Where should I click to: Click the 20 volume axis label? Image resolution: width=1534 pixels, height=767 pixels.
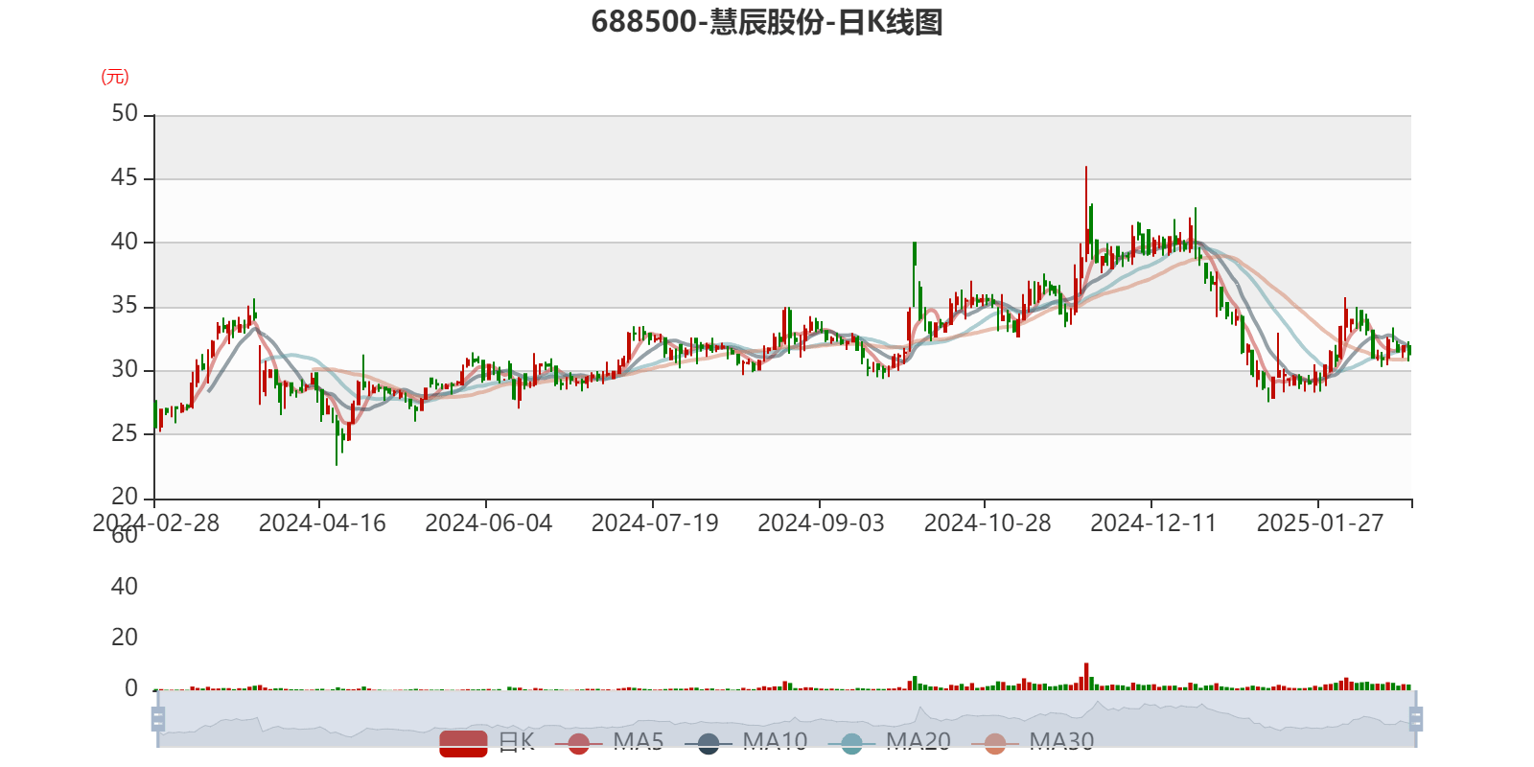pos(125,638)
